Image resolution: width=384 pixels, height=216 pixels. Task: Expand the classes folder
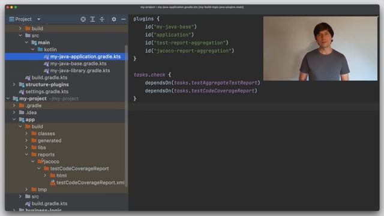click(x=26, y=133)
